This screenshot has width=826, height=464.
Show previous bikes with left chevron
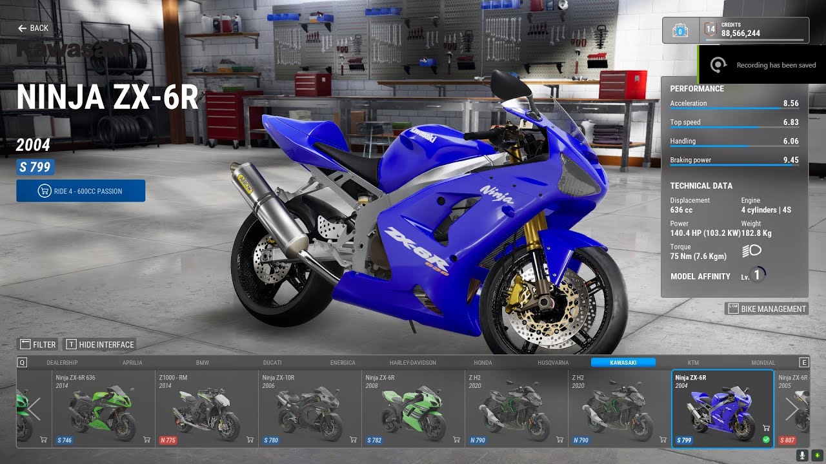[x=34, y=409]
